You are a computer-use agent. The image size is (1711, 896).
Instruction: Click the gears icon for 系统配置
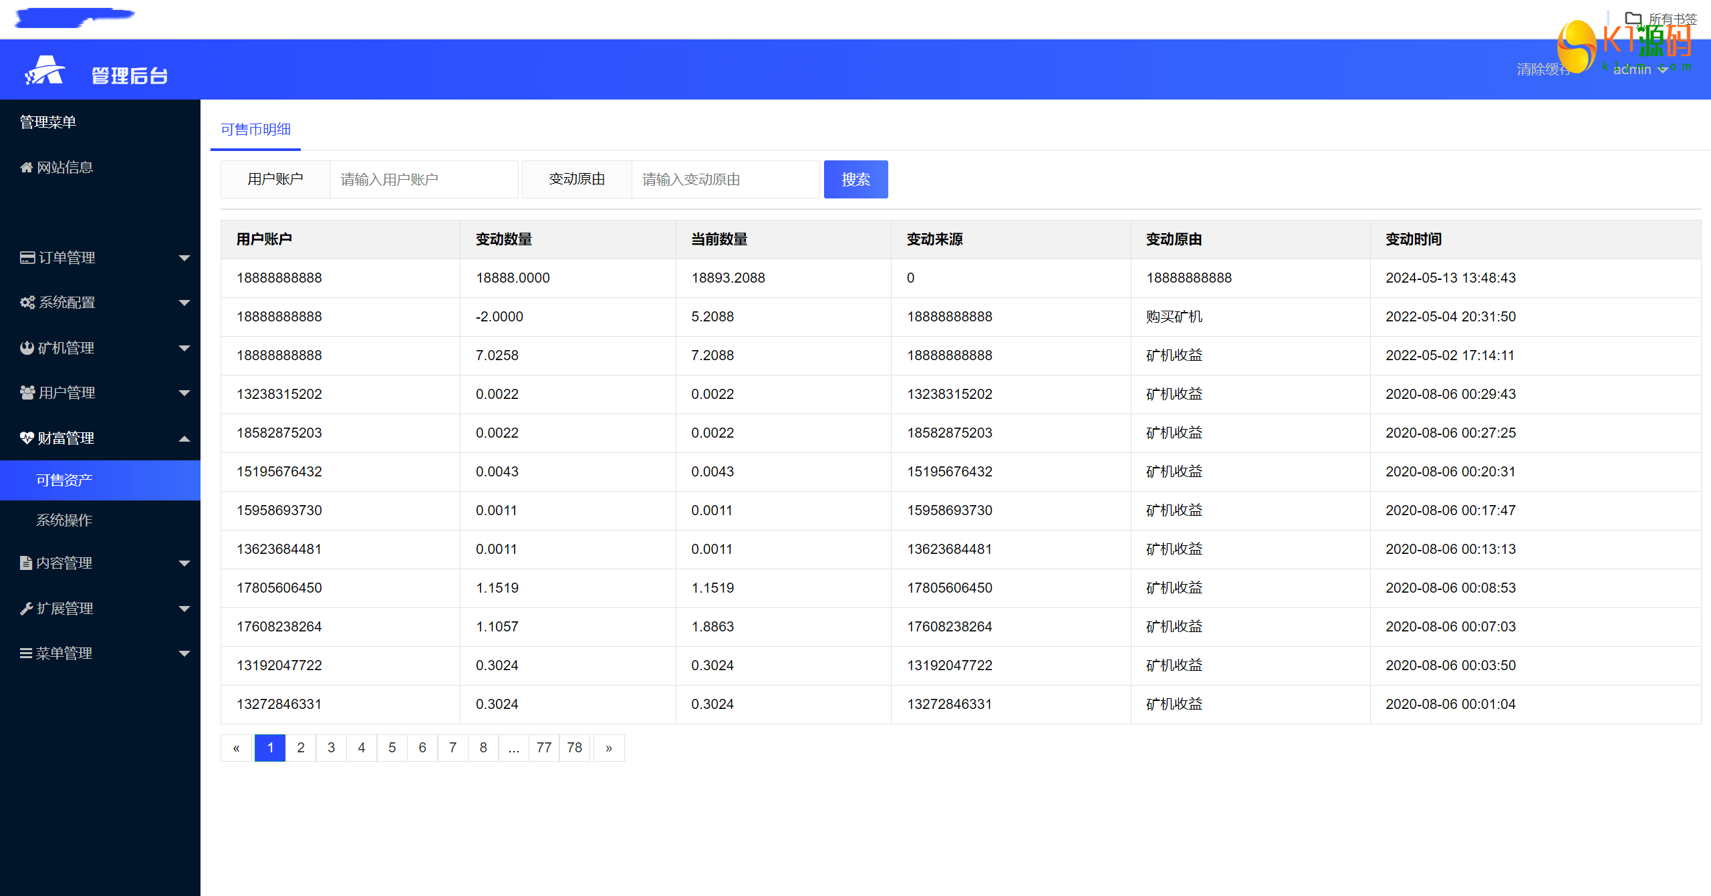tap(27, 303)
